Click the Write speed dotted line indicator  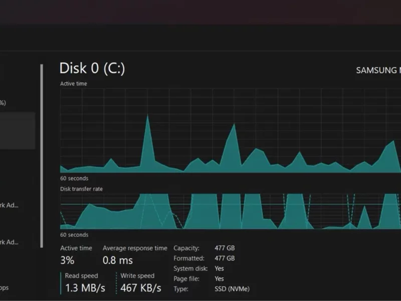[x=117, y=282]
